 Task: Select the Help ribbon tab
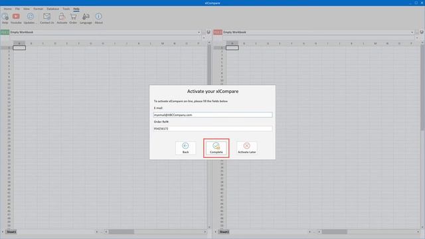click(76, 9)
